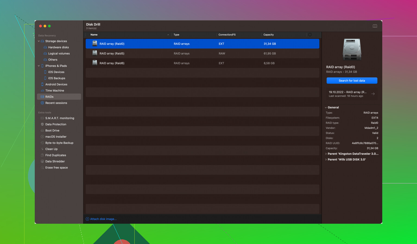Screen dimensions: 417x244
Task: Click the shield protection column icon
Action: (310, 35)
